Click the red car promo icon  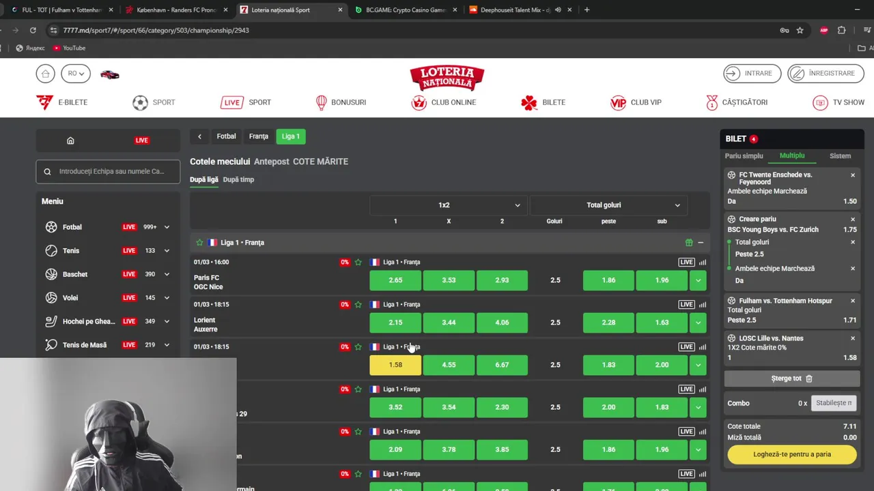(109, 74)
